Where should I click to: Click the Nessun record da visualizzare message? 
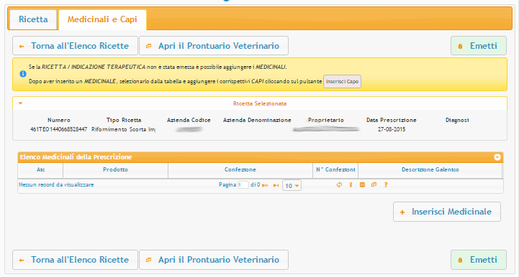[x=56, y=185]
